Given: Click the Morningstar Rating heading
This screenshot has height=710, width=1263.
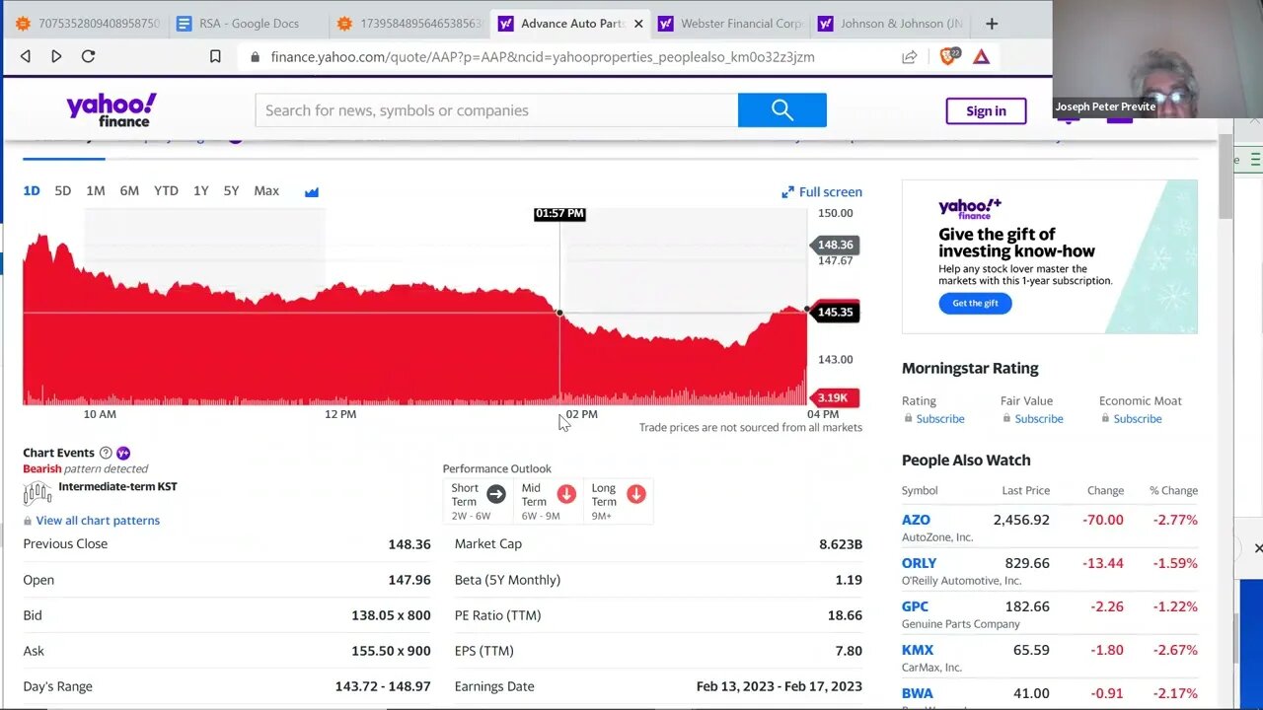Looking at the screenshot, I should tap(970, 368).
